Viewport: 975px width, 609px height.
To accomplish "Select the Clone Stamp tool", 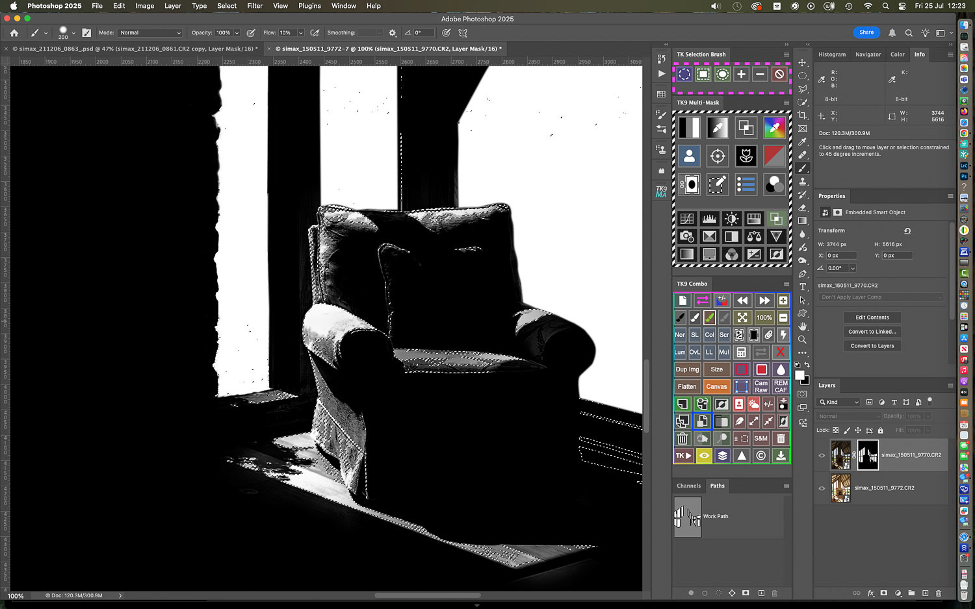I will pos(802,182).
